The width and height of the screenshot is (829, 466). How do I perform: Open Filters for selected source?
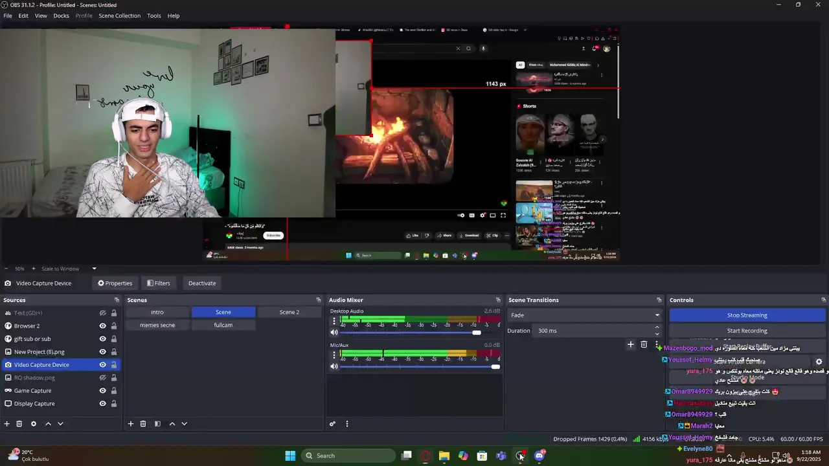tap(159, 283)
